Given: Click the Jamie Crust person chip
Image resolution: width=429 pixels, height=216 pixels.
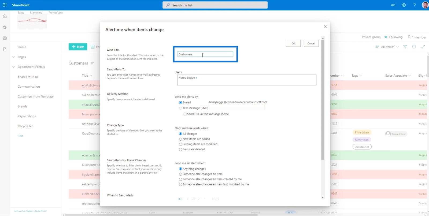Looking at the screenshot, I should [x=396, y=134].
